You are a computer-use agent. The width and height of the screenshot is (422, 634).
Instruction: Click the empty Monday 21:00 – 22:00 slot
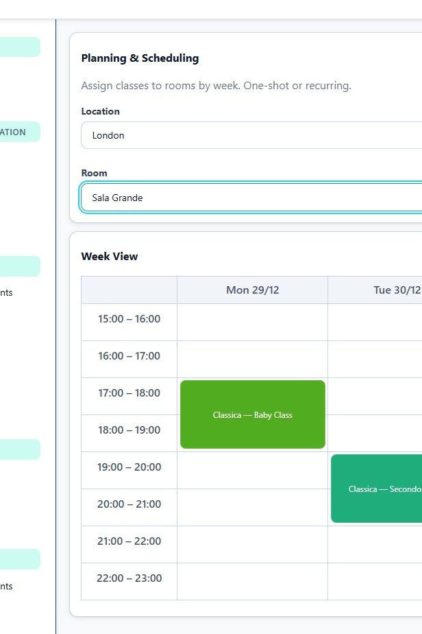click(x=252, y=544)
